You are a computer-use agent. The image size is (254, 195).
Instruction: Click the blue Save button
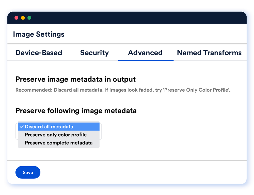(28, 172)
